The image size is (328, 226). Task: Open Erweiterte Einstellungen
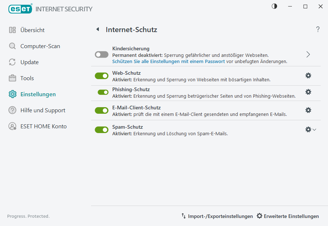coord(288,216)
